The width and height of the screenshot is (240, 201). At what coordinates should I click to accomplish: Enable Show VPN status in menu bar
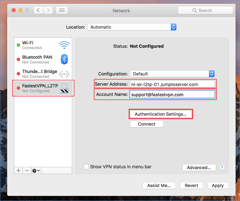coord(86,166)
